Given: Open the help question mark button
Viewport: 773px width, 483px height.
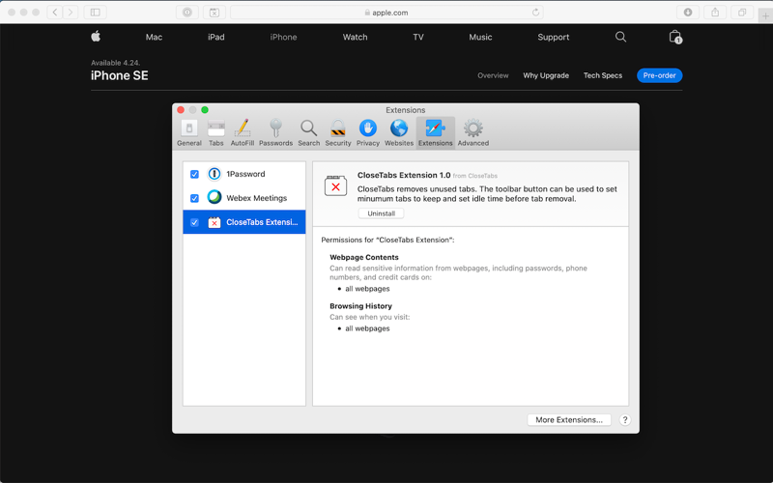Looking at the screenshot, I should (624, 420).
